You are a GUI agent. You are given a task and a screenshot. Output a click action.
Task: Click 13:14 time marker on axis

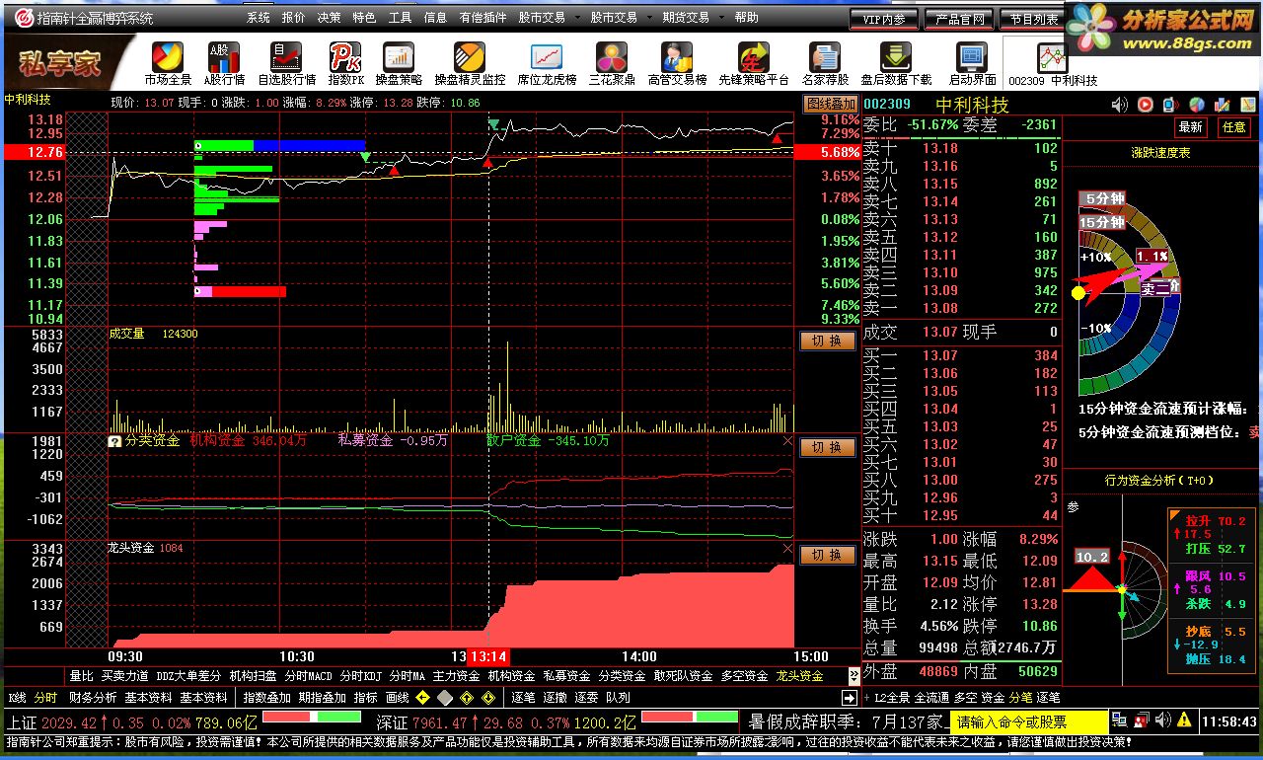487,656
